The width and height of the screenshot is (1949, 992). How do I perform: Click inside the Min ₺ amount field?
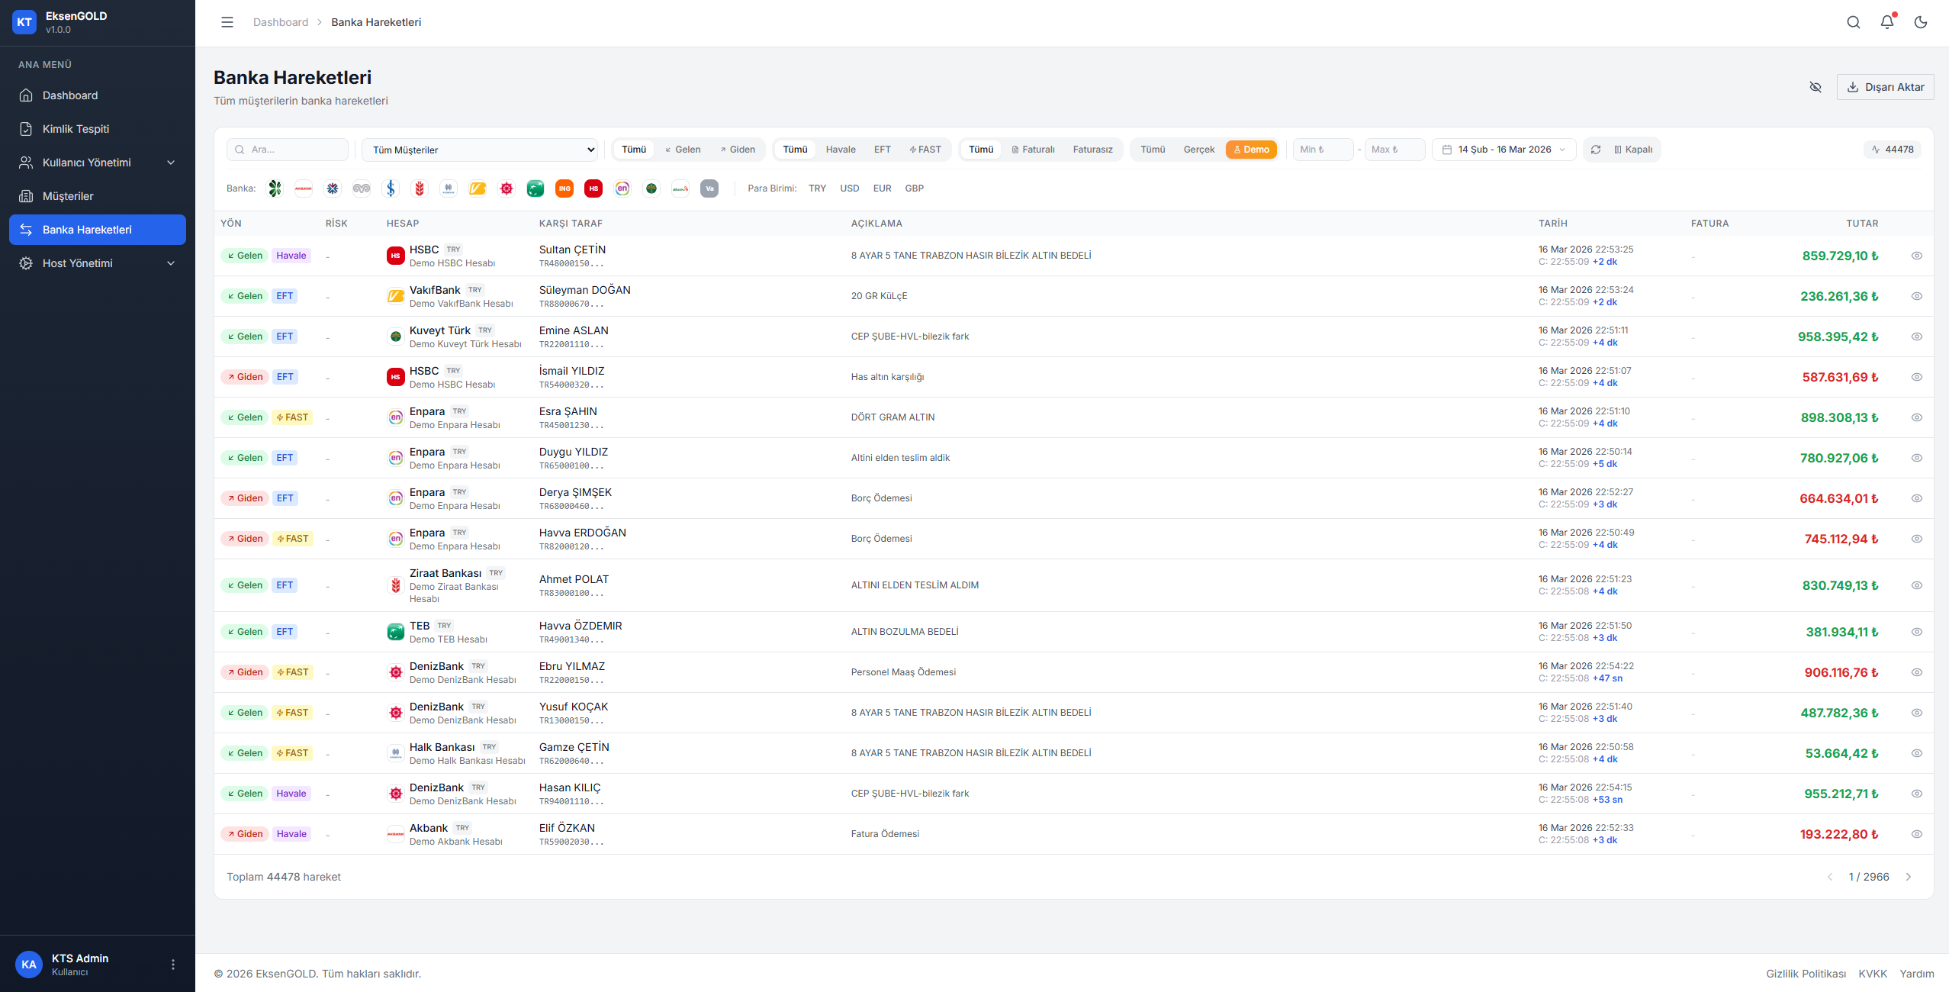click(x=1322, y=149)
